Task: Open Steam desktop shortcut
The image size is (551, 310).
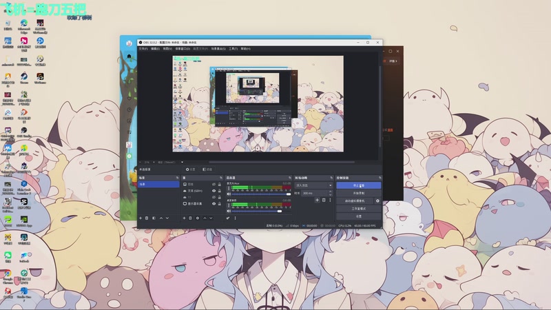Action: tap(24, 78)
